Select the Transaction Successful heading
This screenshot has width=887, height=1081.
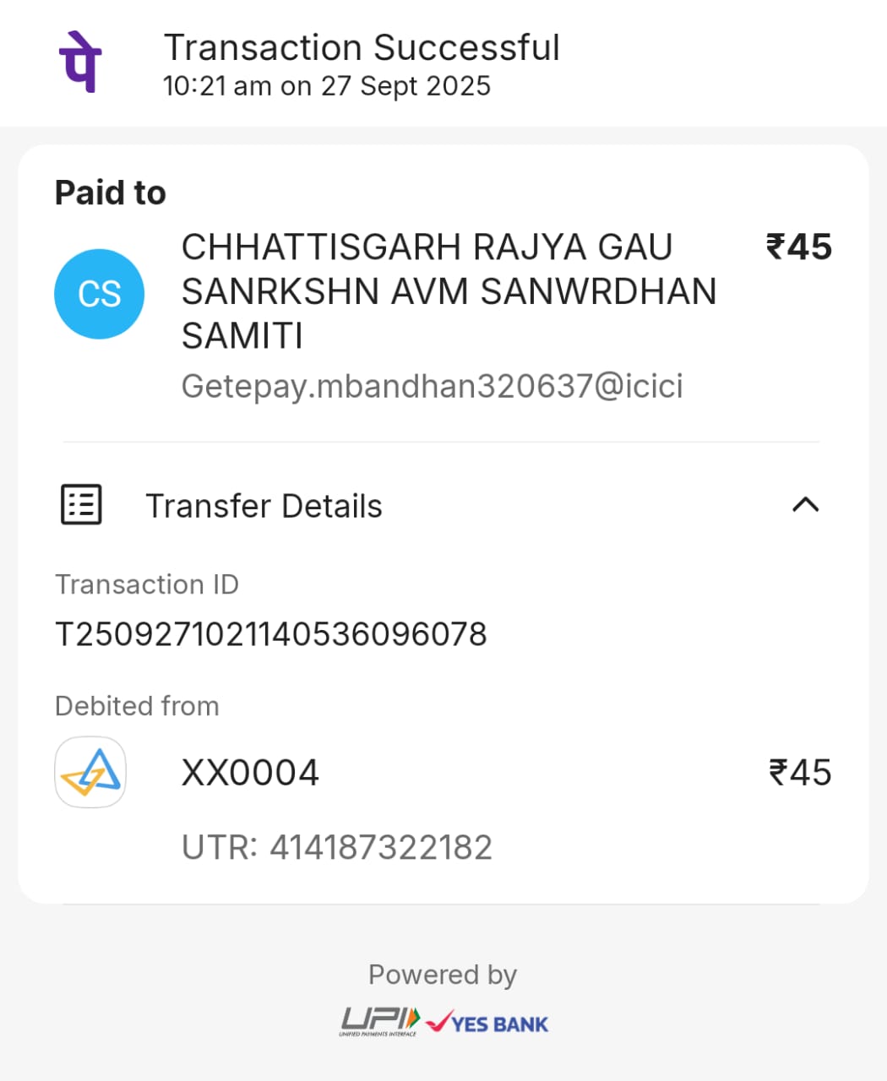[362, 48]
